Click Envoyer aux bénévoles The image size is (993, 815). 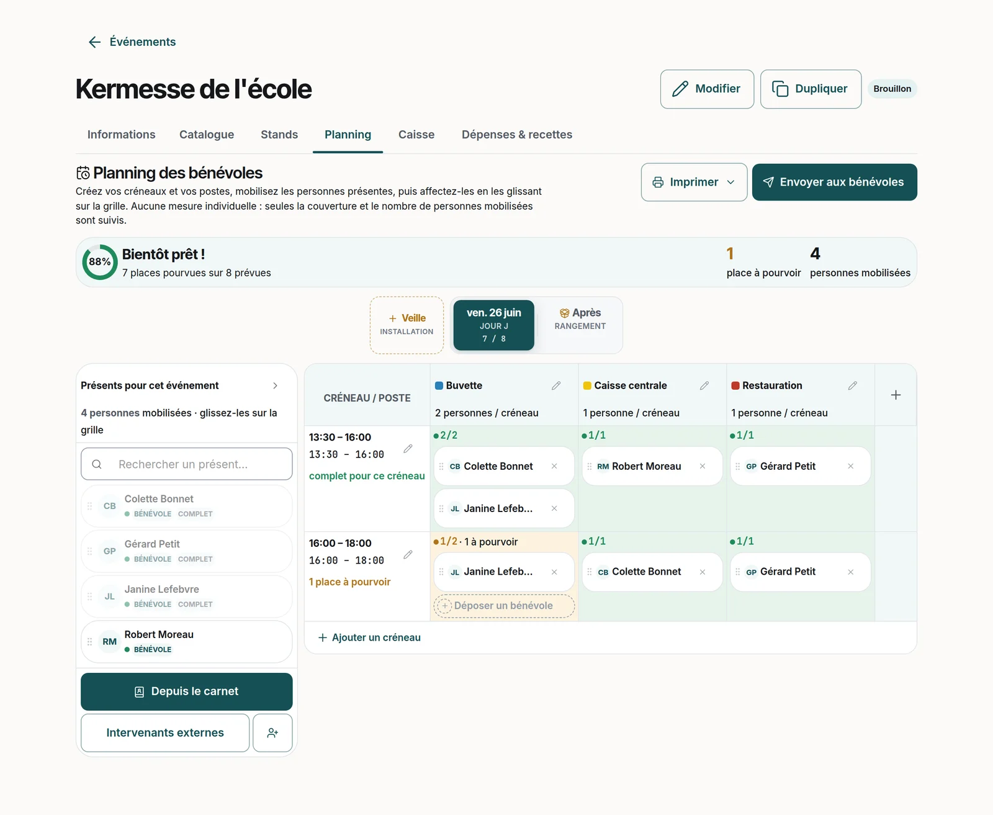(835, 182)
